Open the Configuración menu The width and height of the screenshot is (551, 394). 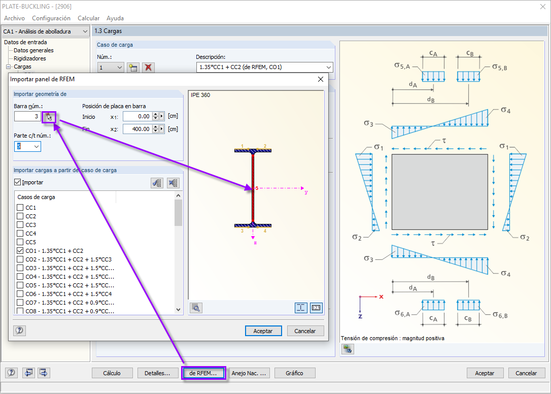coord(51,18)
